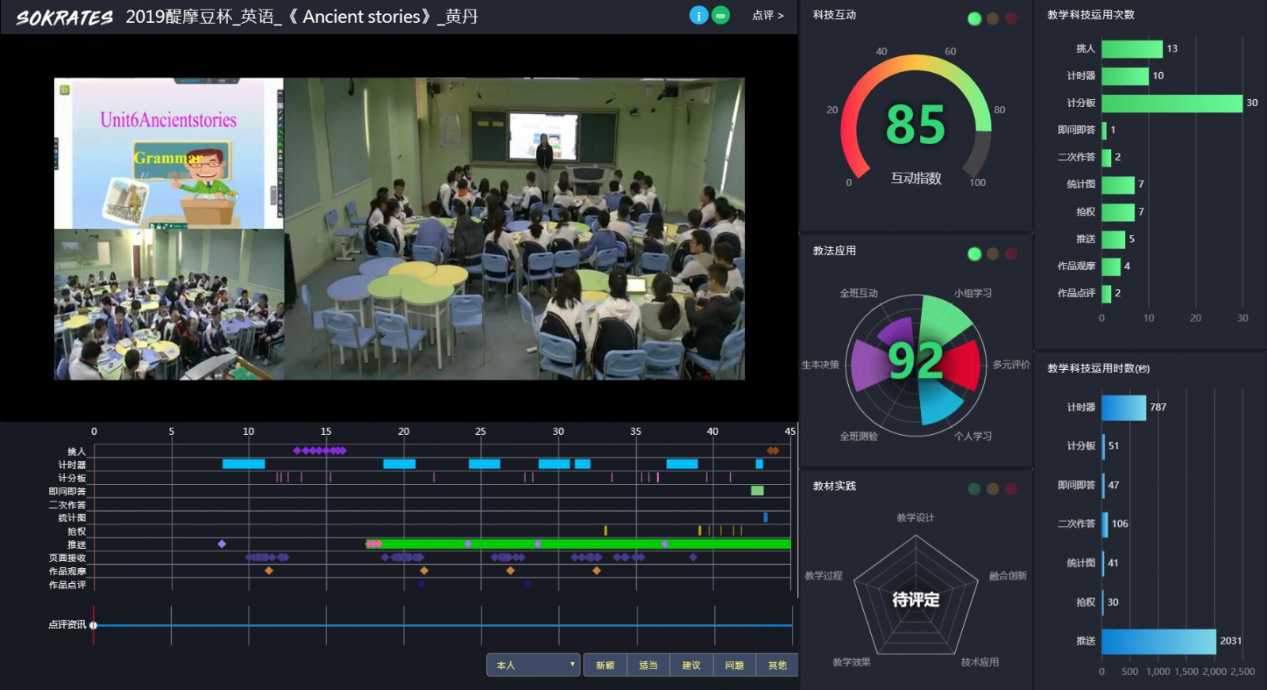Toggle green indicator dot in 教法应用 panel
The height and width of the screenshot is (690, 1267).
tap(974, 254)
